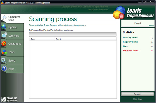Click the Setup gears icon
The height and width of the screenshot is (103, 156).
pyautogui.click(x=4, y=60)
